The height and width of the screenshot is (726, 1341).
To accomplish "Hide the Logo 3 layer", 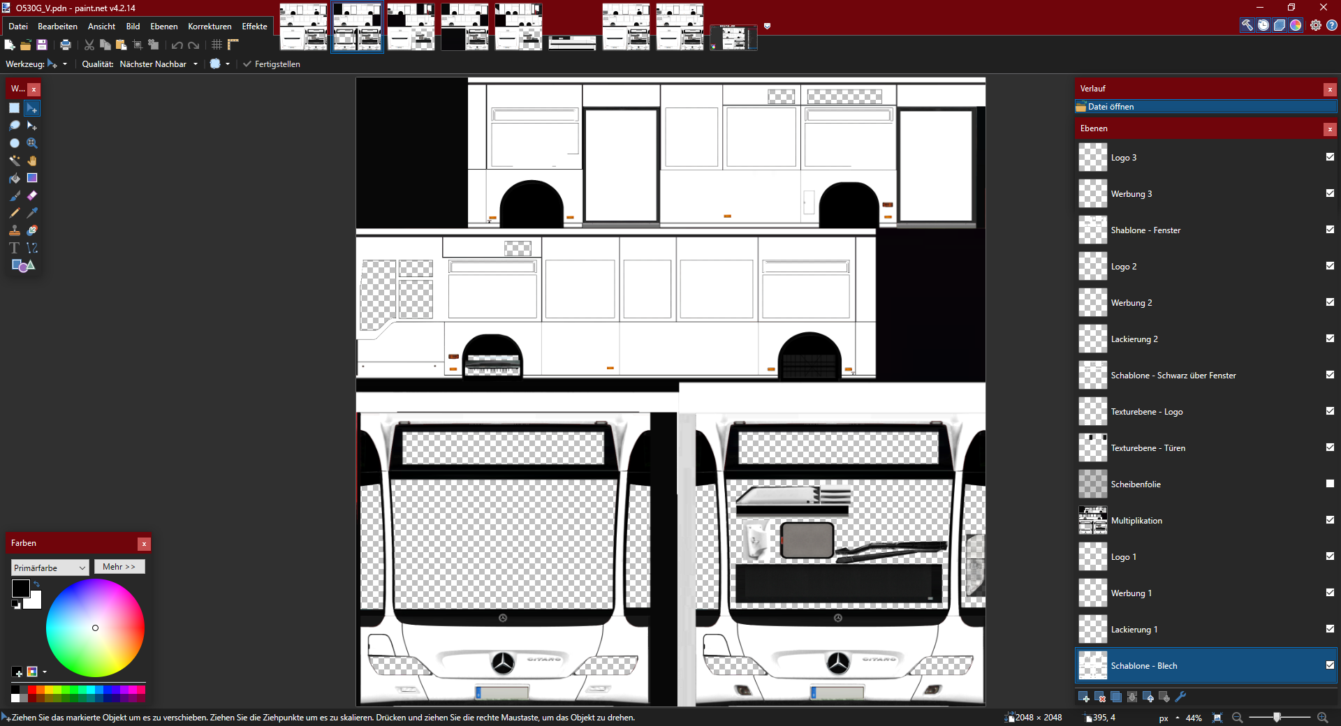I will pyautogui.click(x=1330, y=157).
